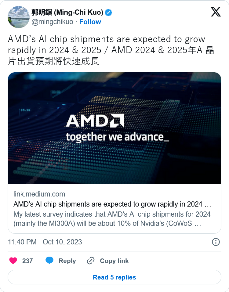Click the reply speech bubble icon
229x292 pixels.
point(49,261)
